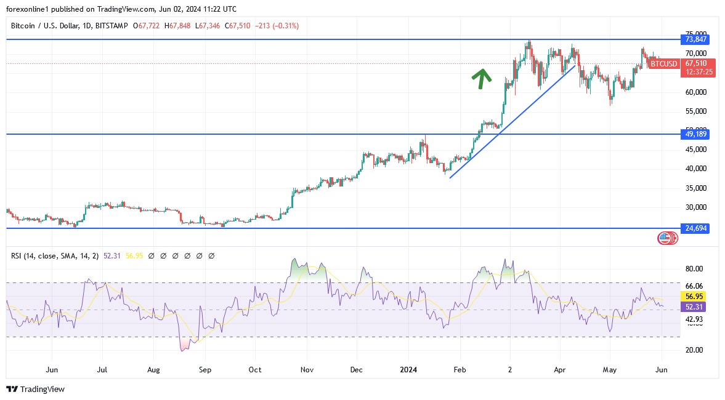Image resolution: width=725 pixels, height=400 pixels.
Task: Click the high value H67,848 in legend
Action: pyautogui.click(x=177, y=26)
